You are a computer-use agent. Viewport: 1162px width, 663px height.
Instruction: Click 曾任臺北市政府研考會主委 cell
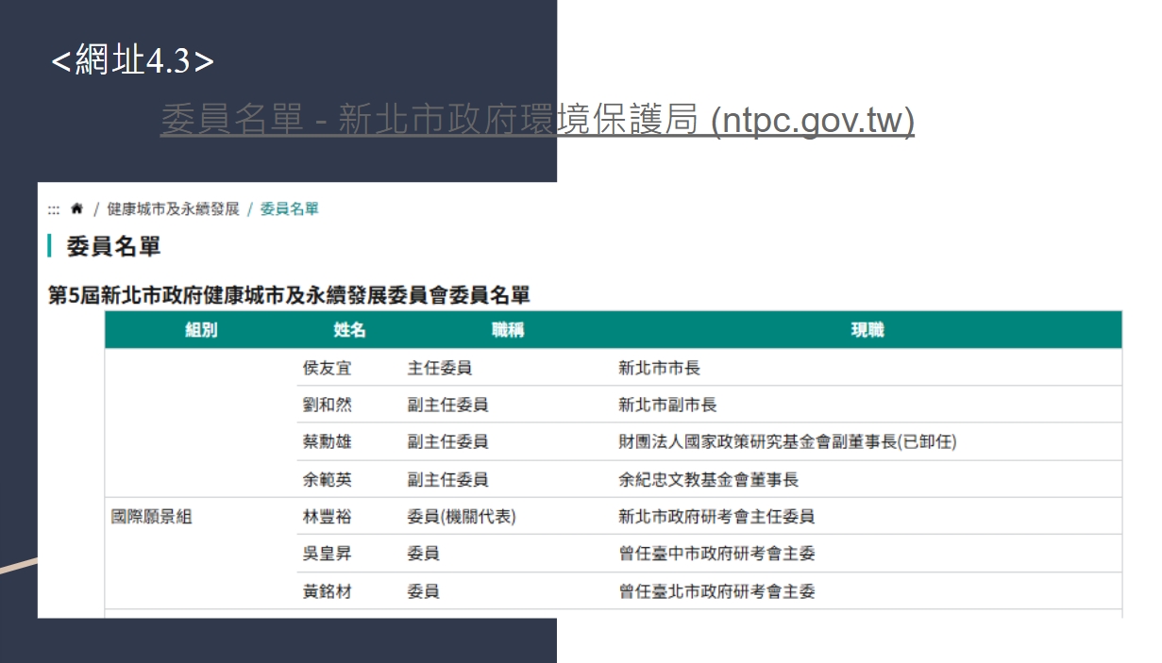(x=716, y=591)
